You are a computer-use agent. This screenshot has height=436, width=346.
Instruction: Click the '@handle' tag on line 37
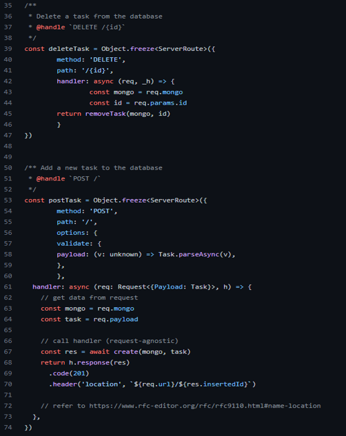click(x=50, y=28)
